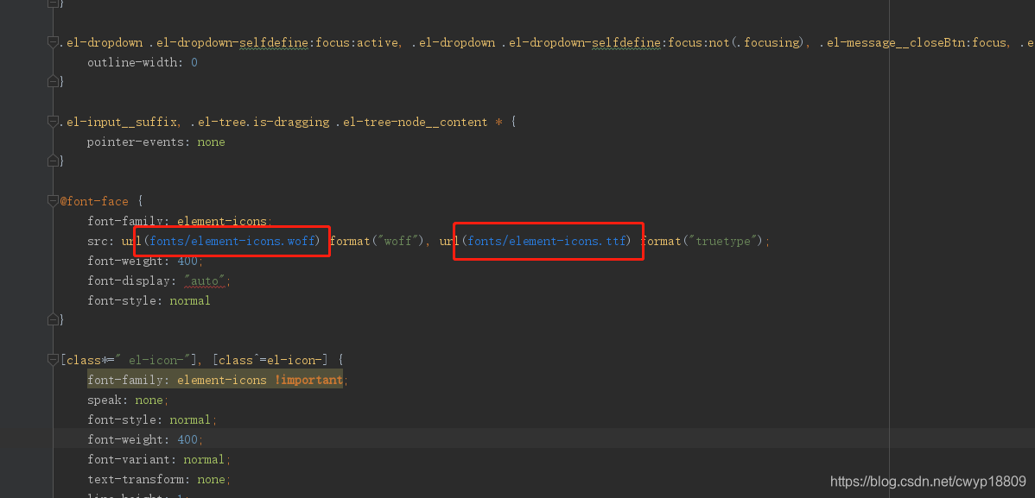Image resolution: width=1035 pixels, height=498 pixels.
Task: Click the 'text-transform: none;' line
Action: [159, 479]
